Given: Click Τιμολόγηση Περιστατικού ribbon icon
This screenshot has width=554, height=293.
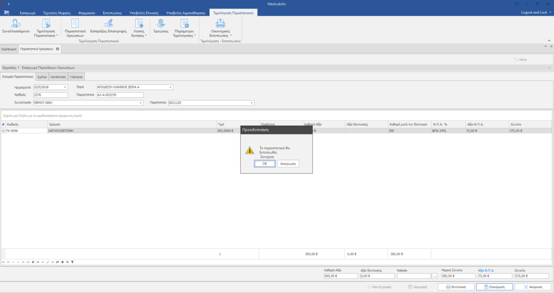Looking at the screenshot, I should [46, 23].
